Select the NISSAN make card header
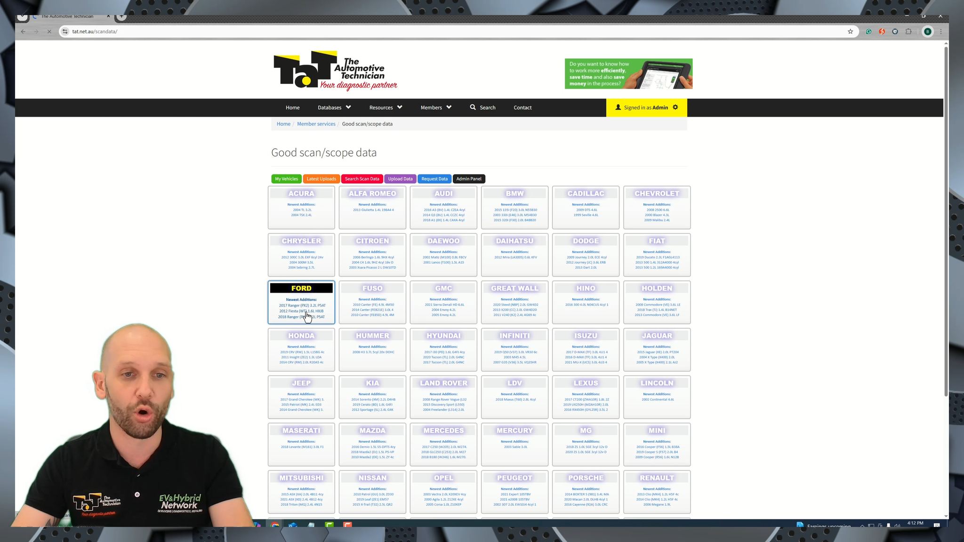This screenshot has width=964, height=542. coord(372,478)
